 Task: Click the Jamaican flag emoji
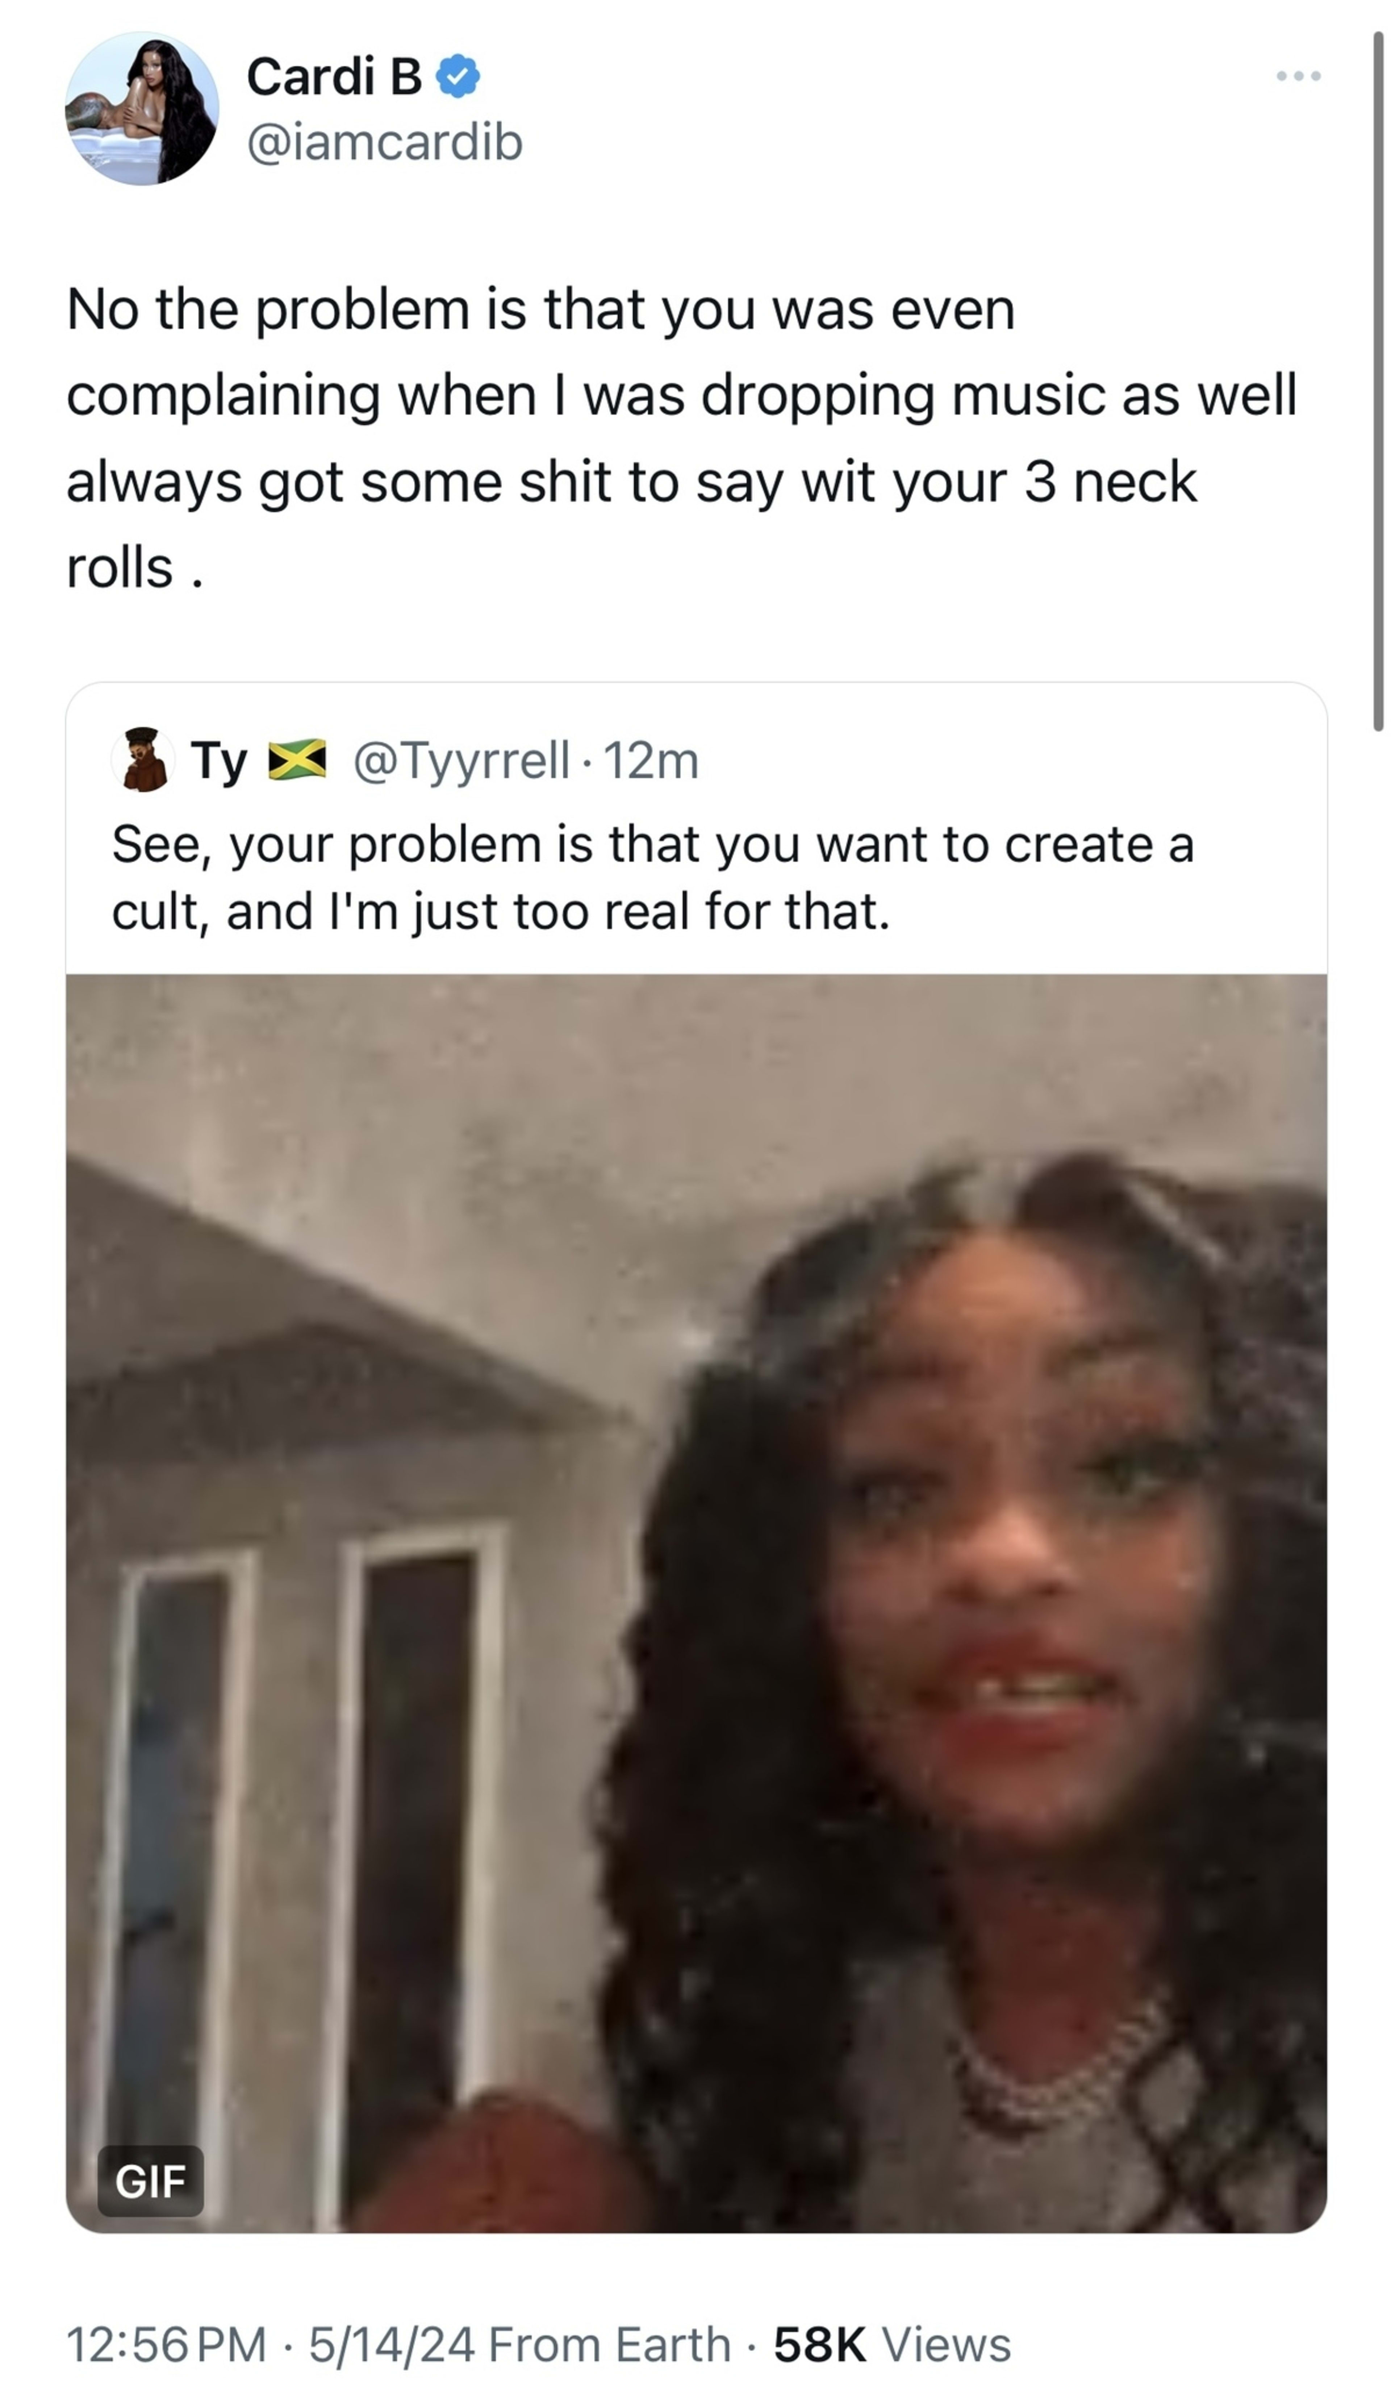coord(297,760)
